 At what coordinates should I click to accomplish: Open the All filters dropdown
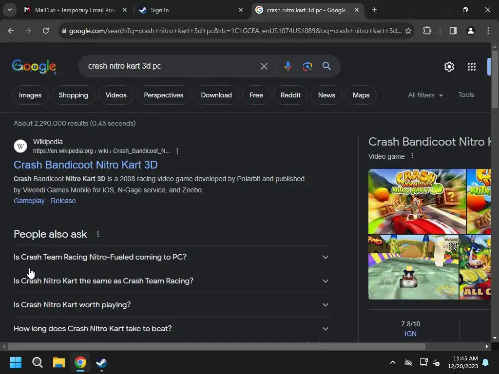pos(425,95)
